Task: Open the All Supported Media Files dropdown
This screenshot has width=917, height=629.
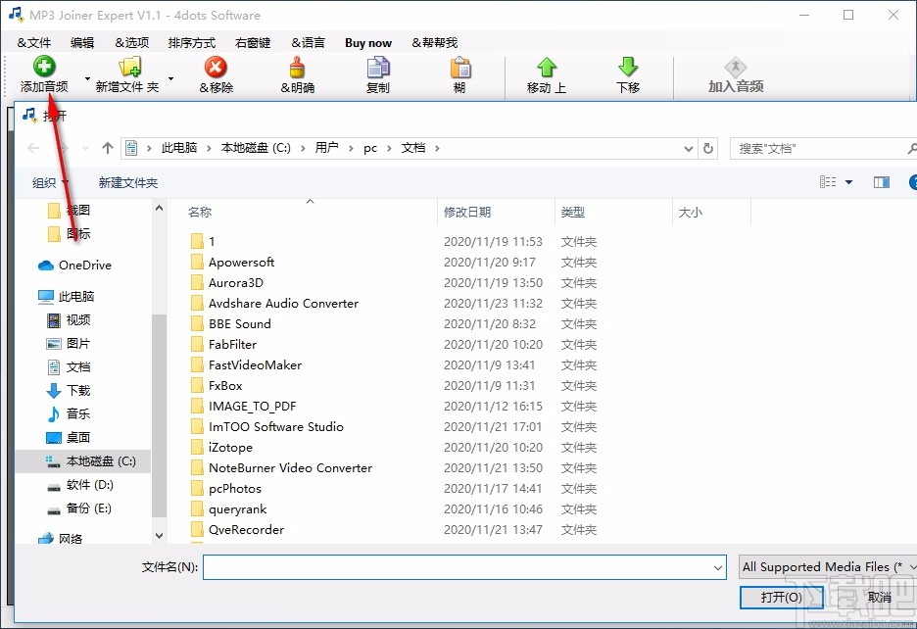Action: 828,566
